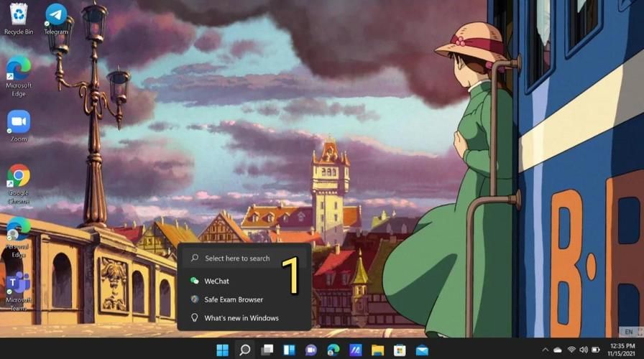
Task: Click the taskbar Search magnifier icon
Action: pos(245,350)
